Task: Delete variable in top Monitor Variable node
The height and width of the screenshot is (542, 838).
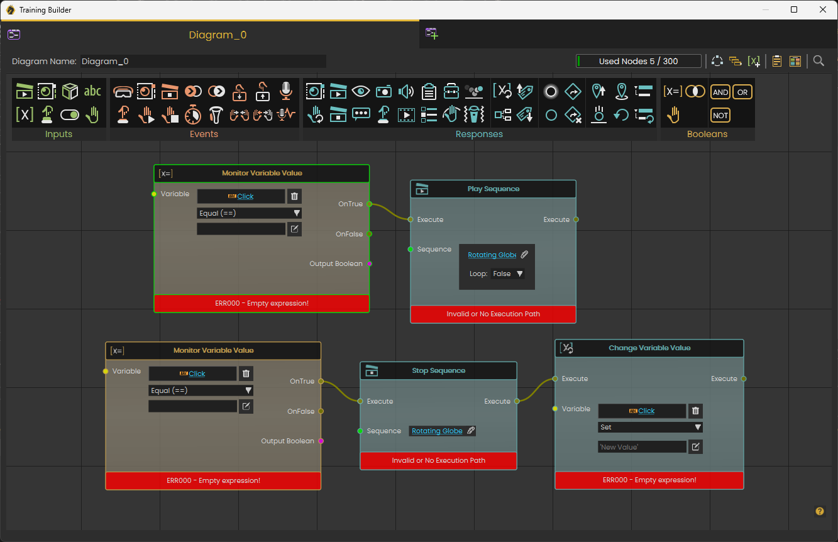Action: point(294,196)
